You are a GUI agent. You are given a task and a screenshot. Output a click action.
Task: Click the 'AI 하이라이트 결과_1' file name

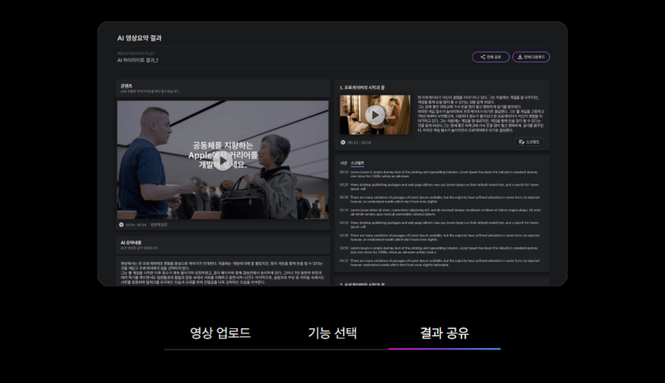tap(138, 60)
